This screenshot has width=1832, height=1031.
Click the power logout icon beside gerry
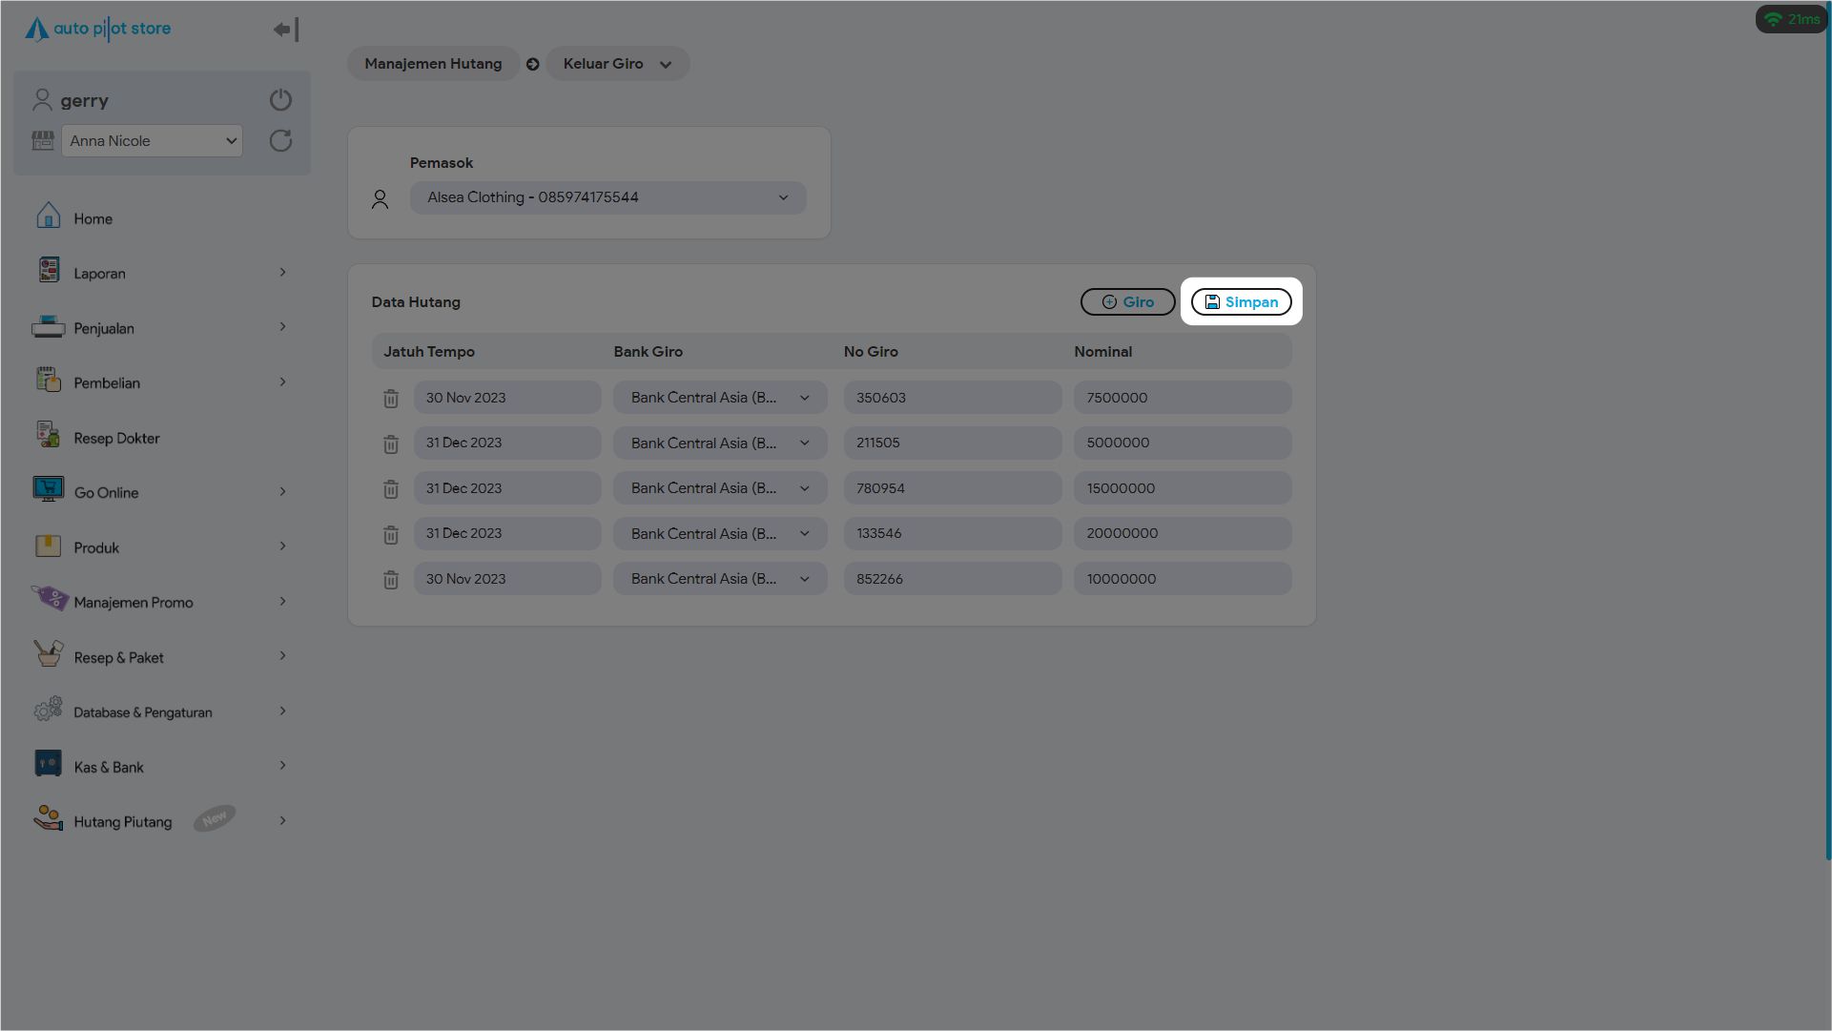280,100
